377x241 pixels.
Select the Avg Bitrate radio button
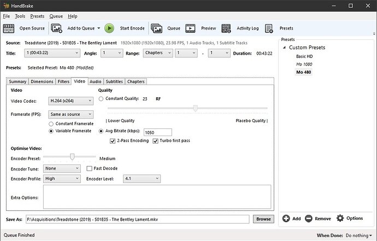click(x=101, y=131)
